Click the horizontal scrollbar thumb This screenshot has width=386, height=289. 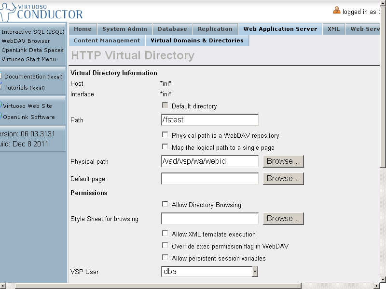(x=158, y=286)
